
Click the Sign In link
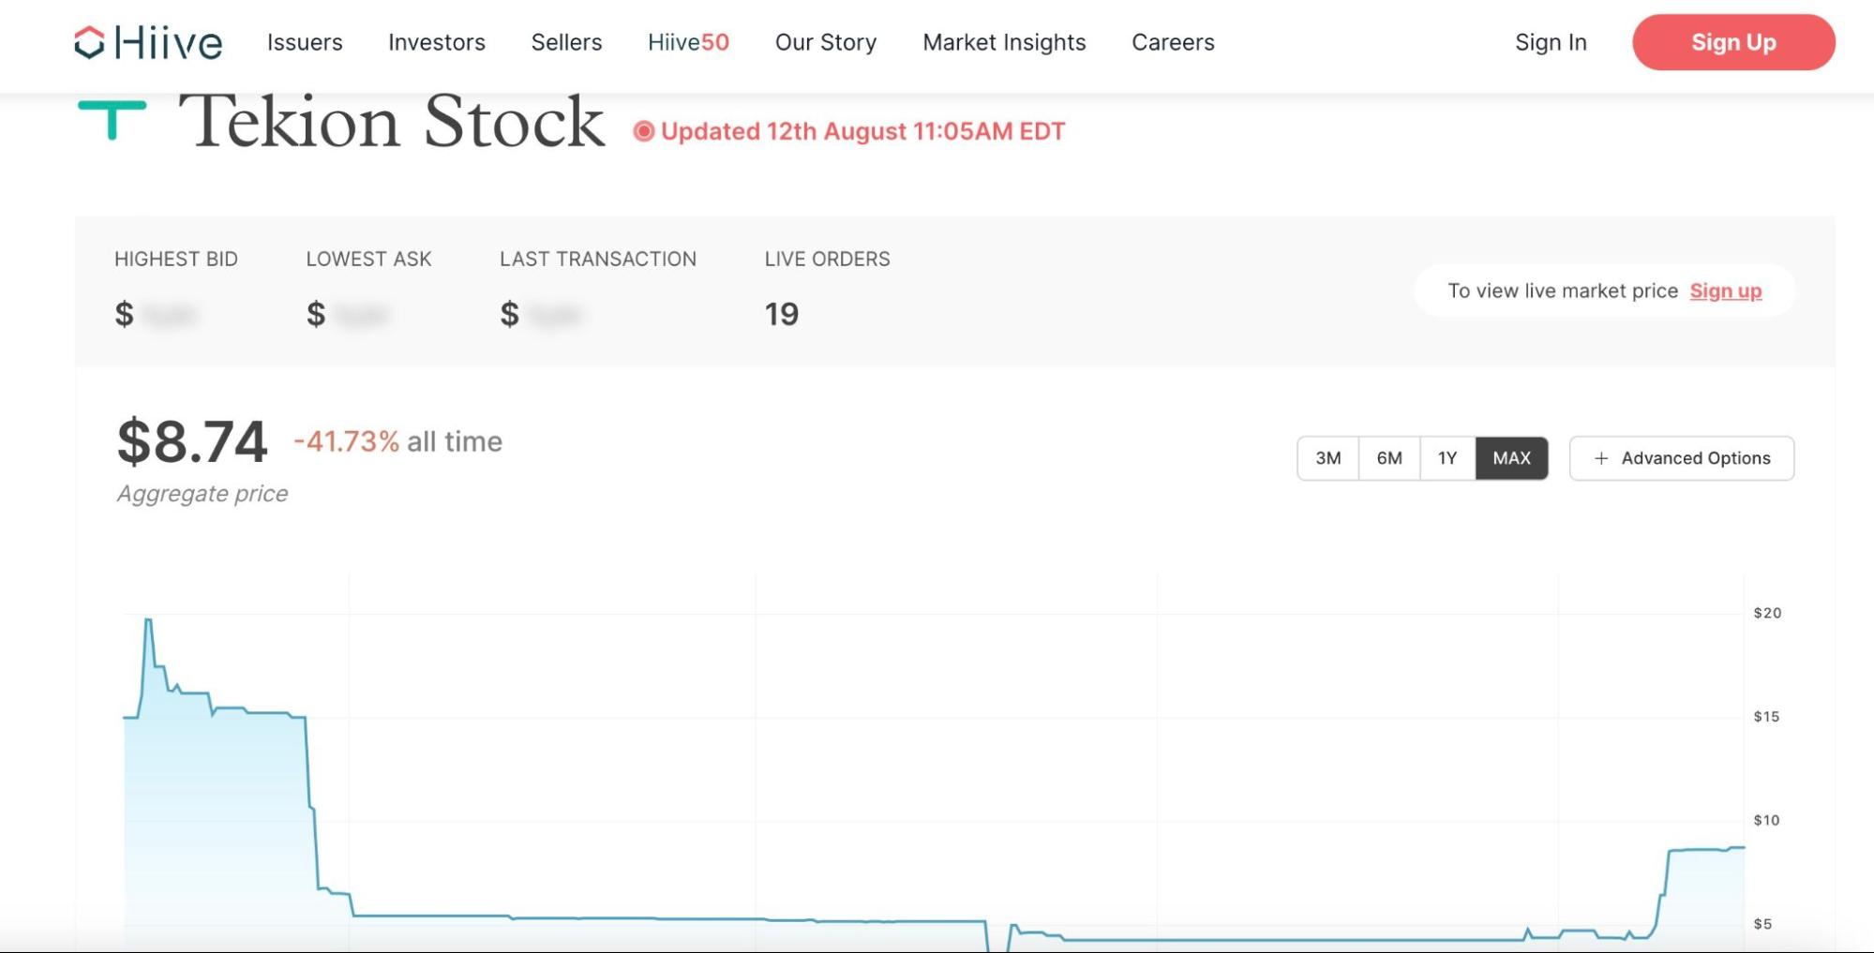pos(1551,42)
